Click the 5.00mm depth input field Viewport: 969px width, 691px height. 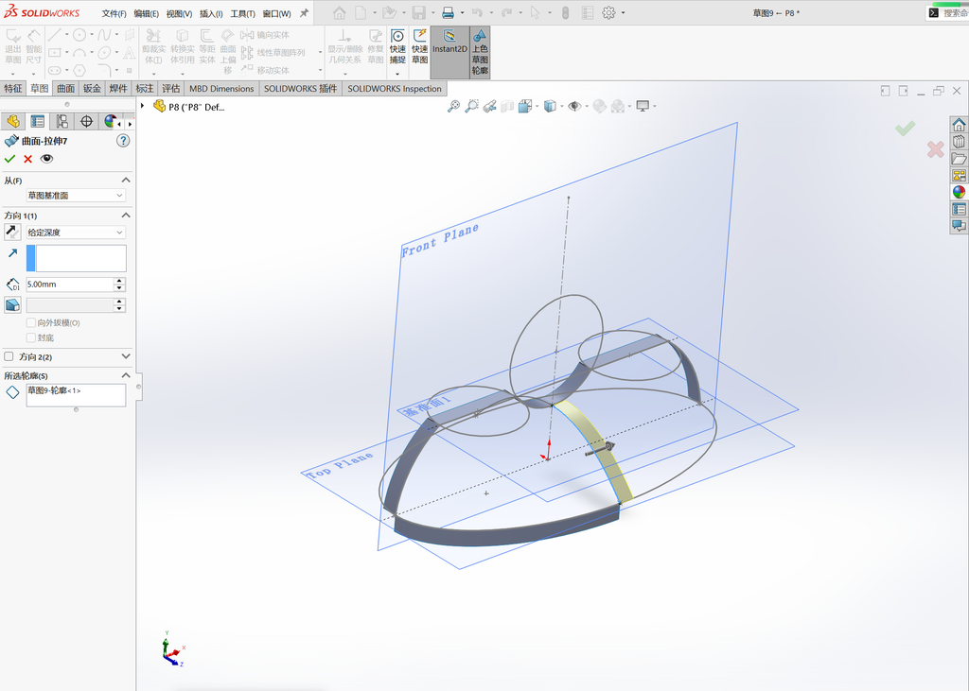[69, 285]
